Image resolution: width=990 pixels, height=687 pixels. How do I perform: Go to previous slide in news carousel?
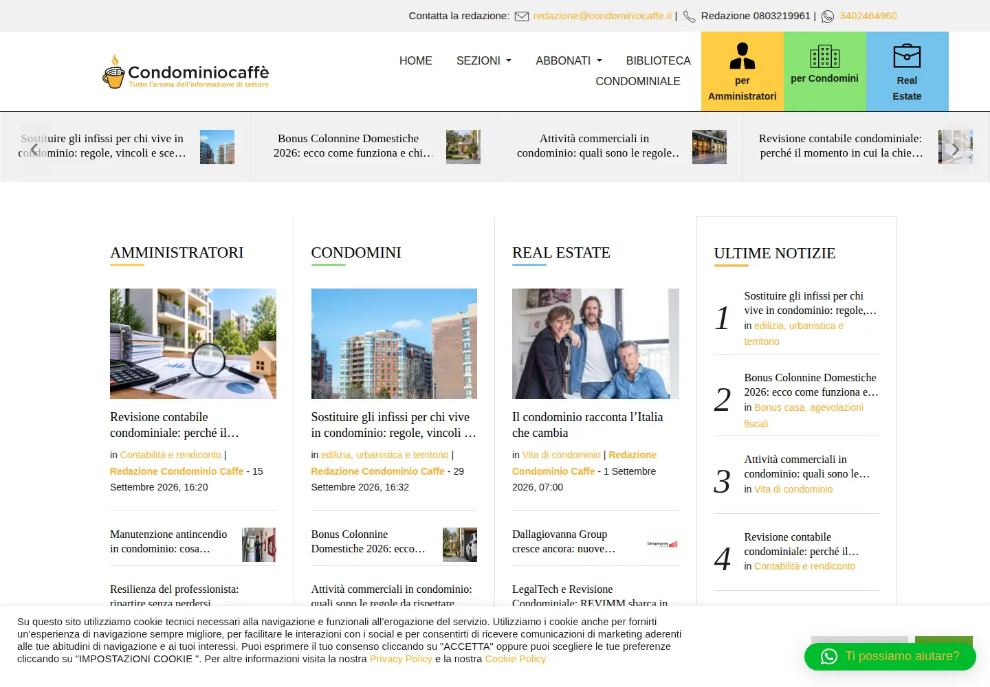pyautogui.click(x=34, y=148)
